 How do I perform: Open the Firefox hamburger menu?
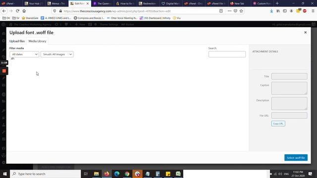click(x=313, y=11)
